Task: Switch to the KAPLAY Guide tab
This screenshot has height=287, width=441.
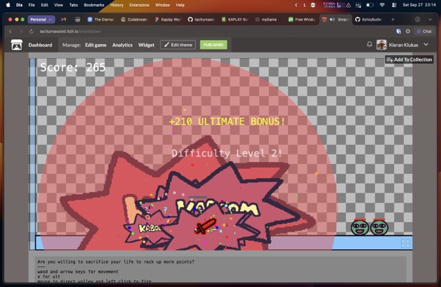Action: click(x=238, y=19)
